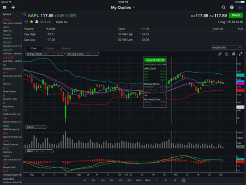Click the Trade @ 102.09 button
This screenshot has width=246, height=185.
[155, 60]
